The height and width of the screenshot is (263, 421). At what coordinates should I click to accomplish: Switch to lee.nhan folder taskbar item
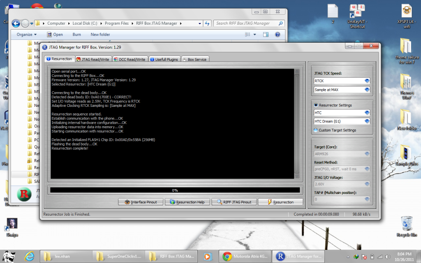(x=66, y=256)
